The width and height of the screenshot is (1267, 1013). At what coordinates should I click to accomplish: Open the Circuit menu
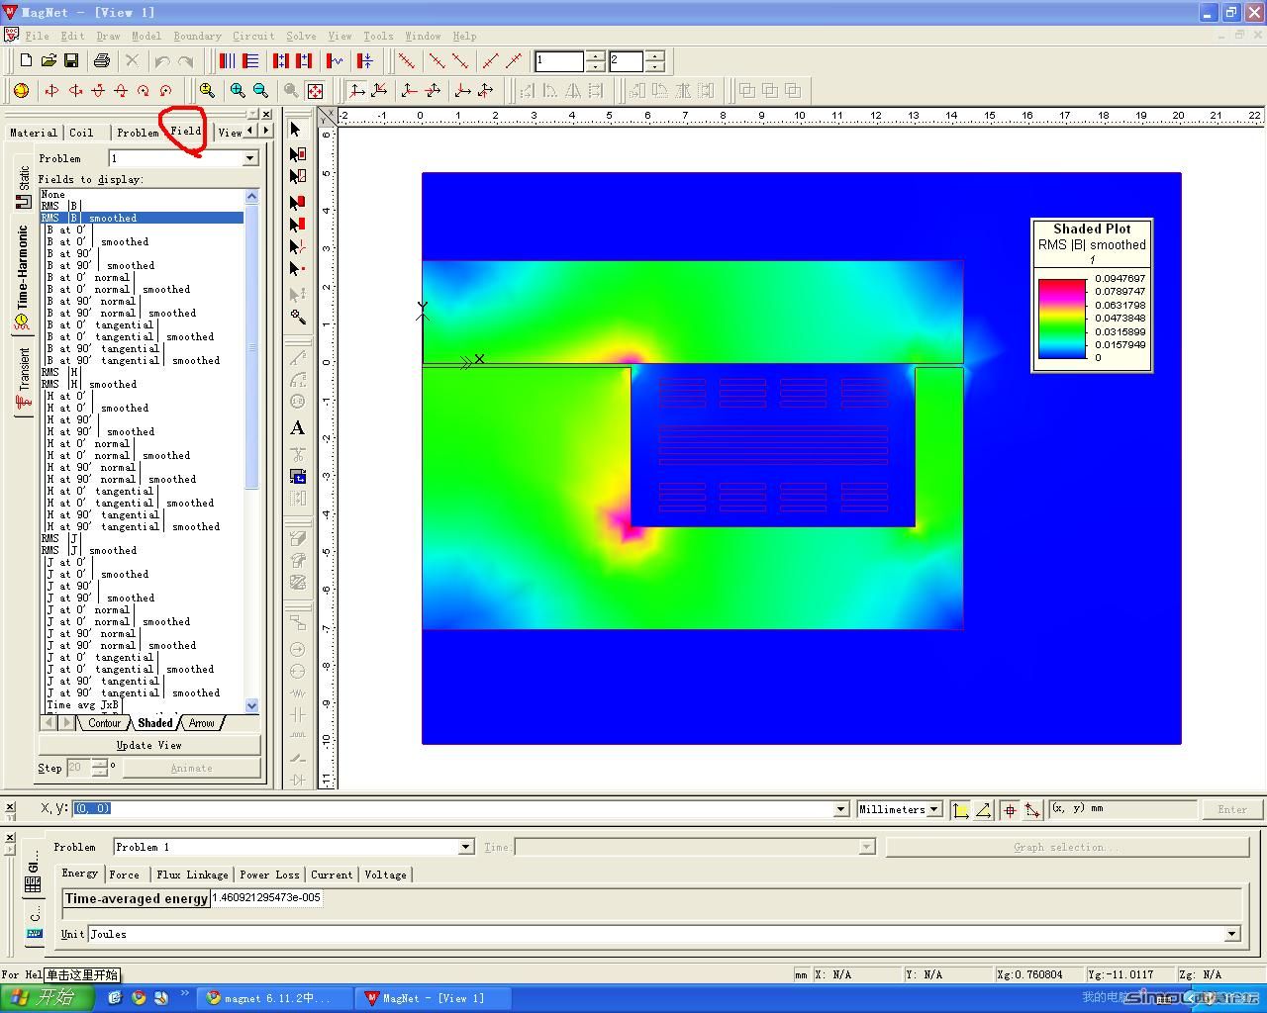253,36
